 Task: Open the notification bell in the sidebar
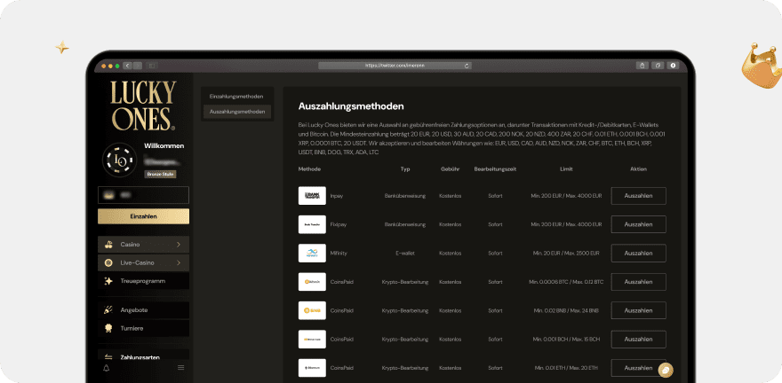coord(107,367)
